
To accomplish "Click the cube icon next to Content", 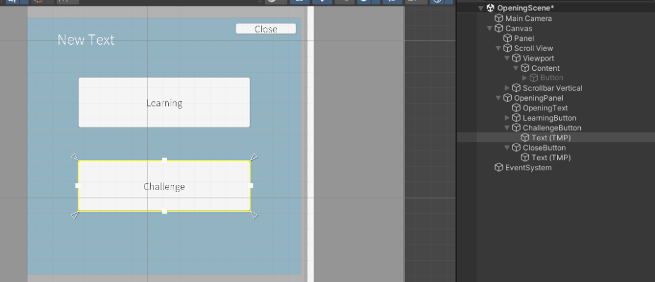I will tap(525, 68).
